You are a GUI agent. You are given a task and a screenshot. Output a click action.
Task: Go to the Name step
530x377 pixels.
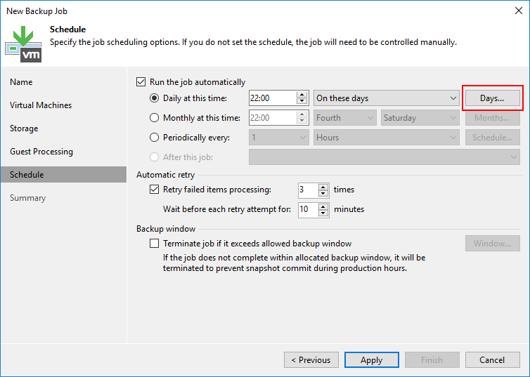pyautogui.click(x=21, y=82)
